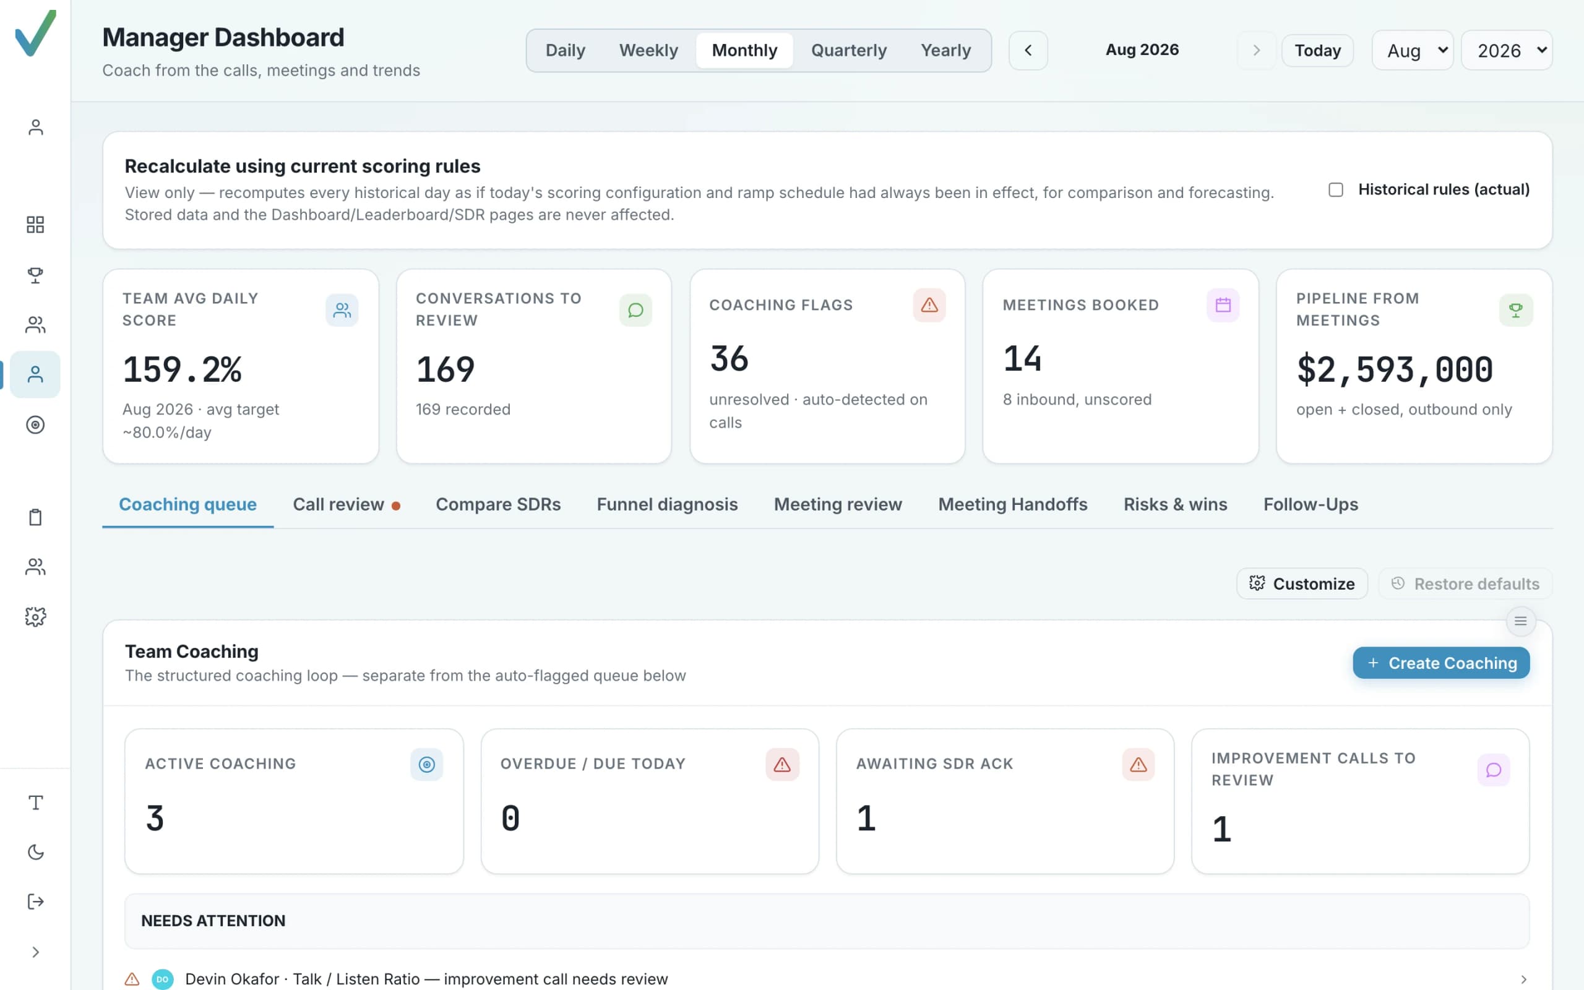Viewport: 1584px width, 990px height.
Task: Toggle dark mode with the moon icon
Action: [35, 852]
